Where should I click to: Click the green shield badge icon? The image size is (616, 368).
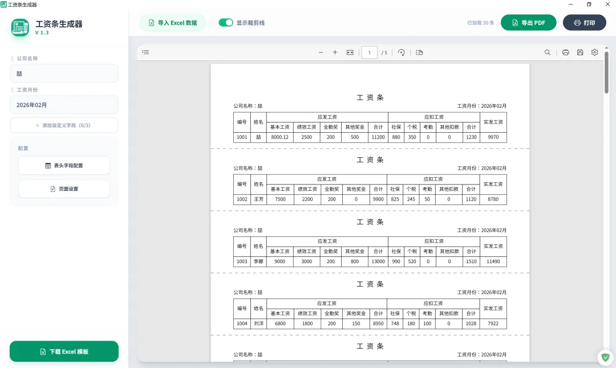[605, 357]
